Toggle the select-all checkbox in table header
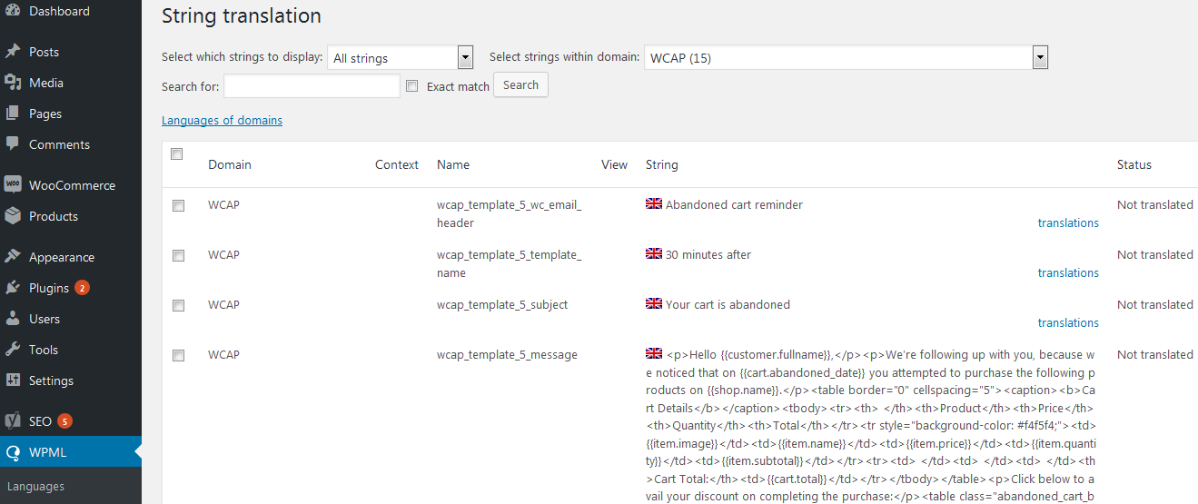Screen dimensions: 1198x504 (x=177, y=153)
